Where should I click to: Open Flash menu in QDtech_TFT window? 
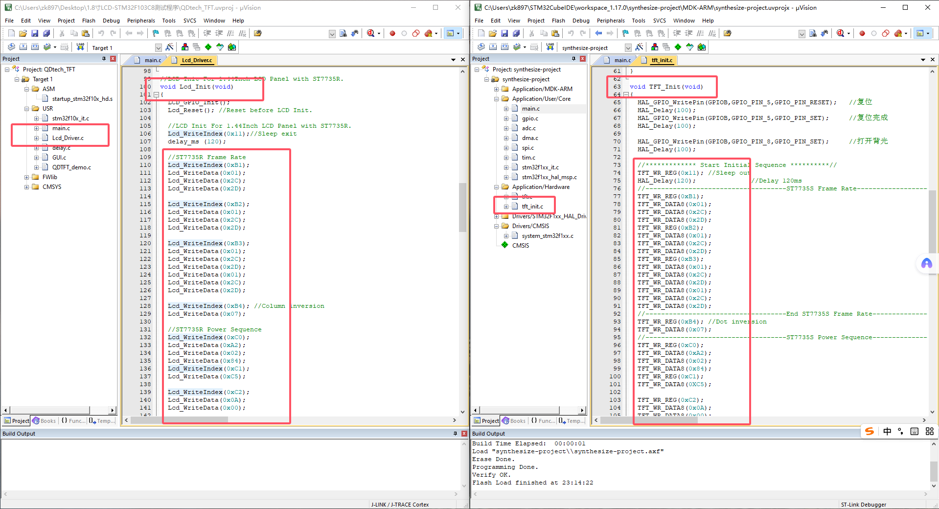89,21
